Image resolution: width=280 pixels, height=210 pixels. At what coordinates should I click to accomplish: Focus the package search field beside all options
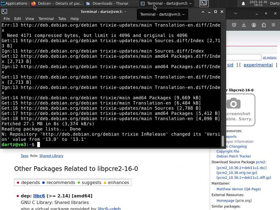coord(243,57)
